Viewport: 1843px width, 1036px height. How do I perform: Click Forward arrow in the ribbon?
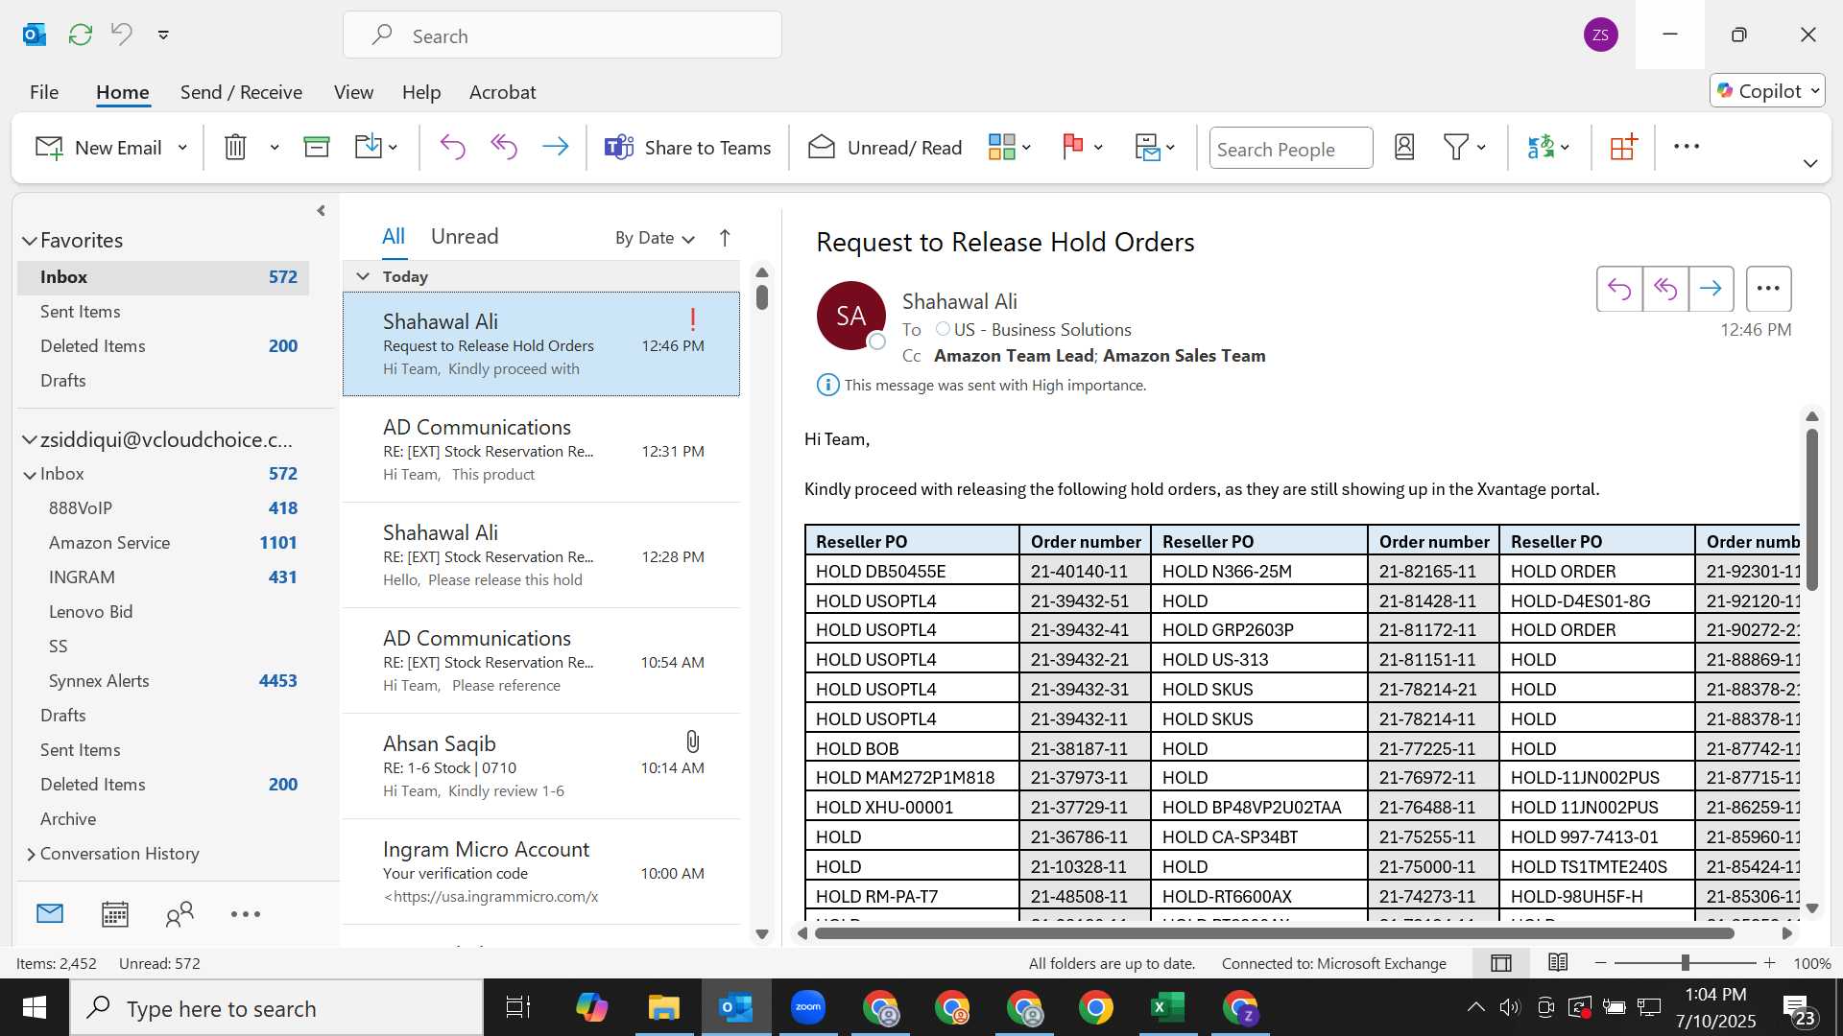(x=555, y=147)
